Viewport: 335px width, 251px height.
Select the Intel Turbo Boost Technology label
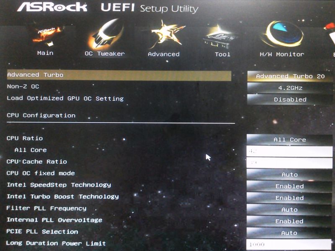(63, 197)
